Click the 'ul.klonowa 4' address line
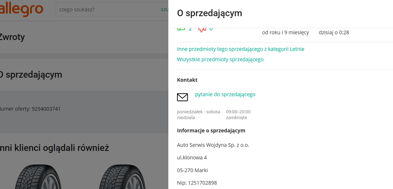 [192, 158]
